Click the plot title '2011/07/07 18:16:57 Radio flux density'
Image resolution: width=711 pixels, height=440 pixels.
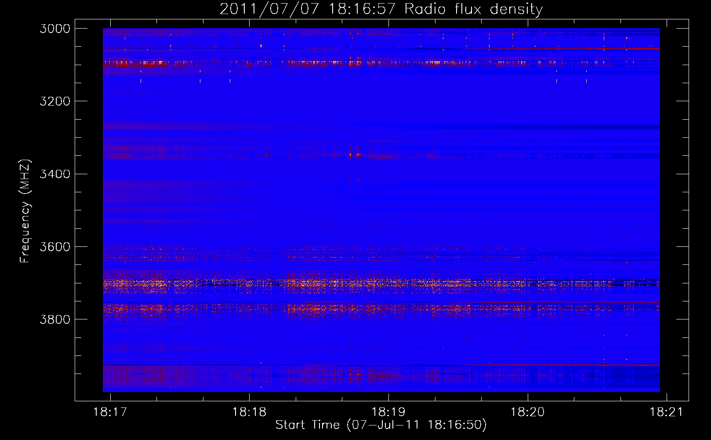(381, 9)
